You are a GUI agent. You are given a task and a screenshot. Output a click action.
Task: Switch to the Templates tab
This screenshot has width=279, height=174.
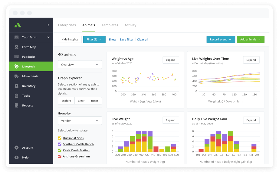click(x=110, y=25)
